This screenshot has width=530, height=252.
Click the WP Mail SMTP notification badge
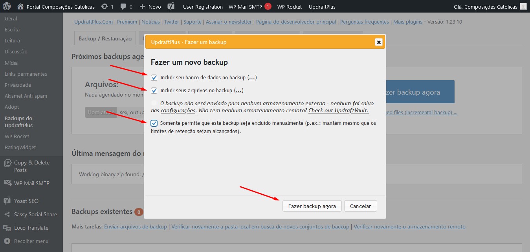(x=268, y=6)
